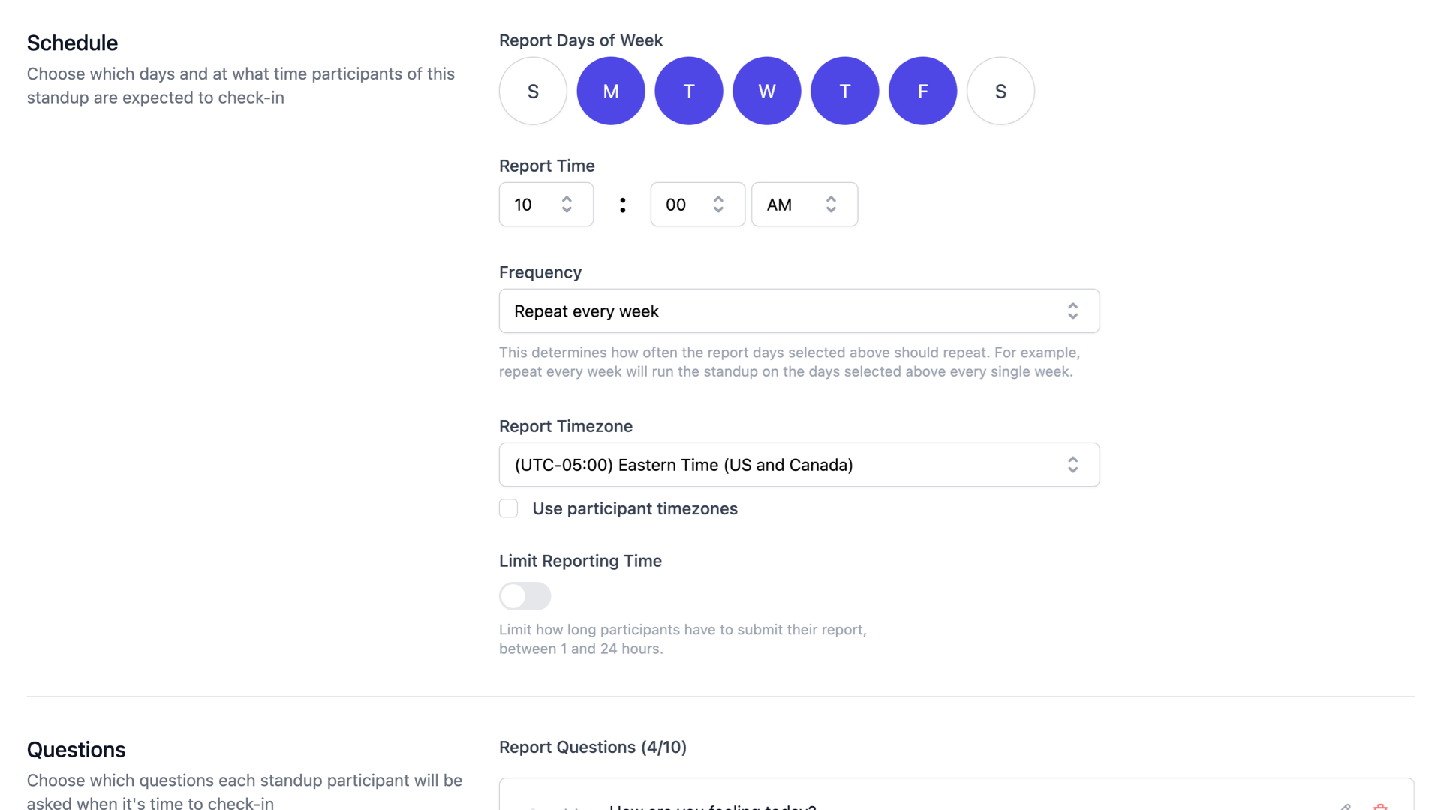Click the Use participant timezones label
The image size is (1441, 810).
[635, 508]
